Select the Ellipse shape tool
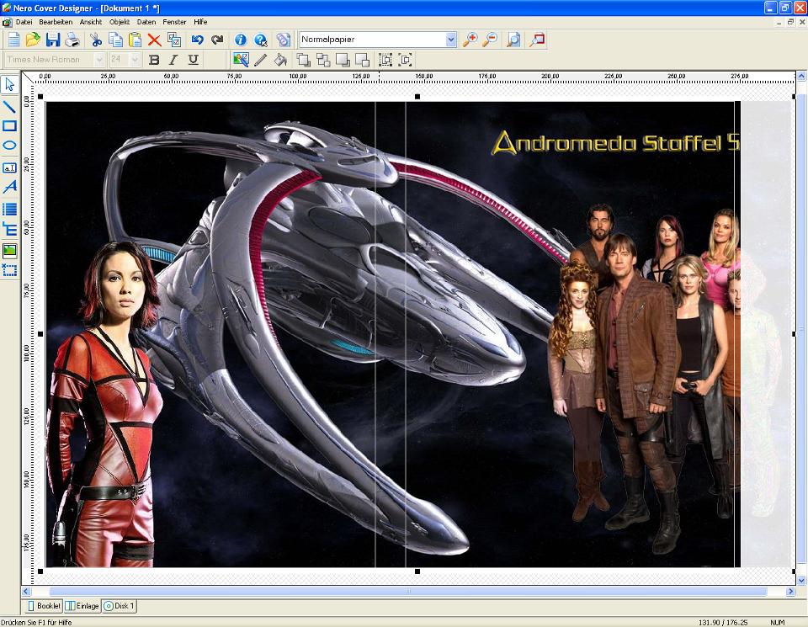This screenshot has height=627, width=808. 9,146
